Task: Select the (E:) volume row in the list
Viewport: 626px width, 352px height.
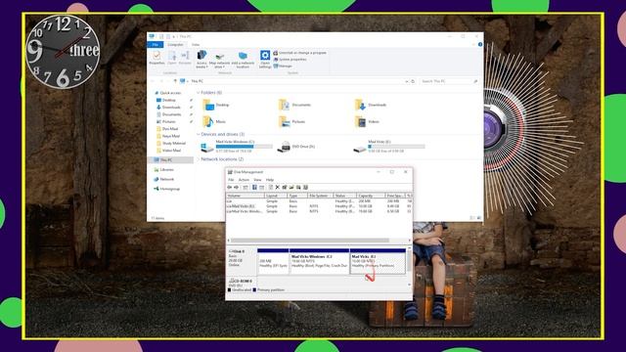Action: point(319,206)
